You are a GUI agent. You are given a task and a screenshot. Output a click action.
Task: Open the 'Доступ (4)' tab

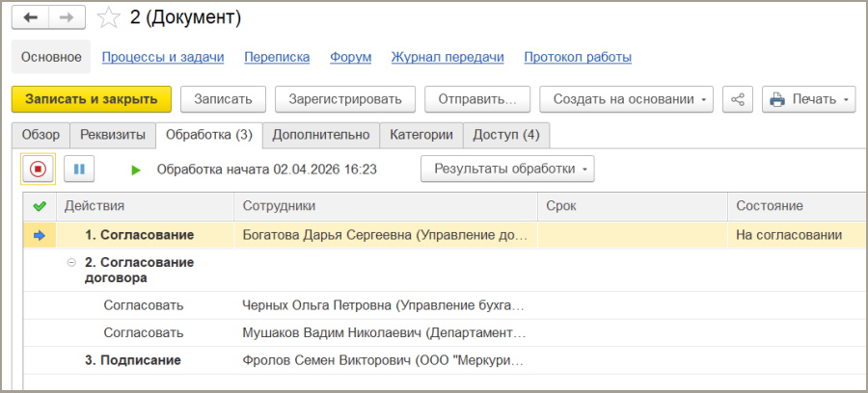tap(506, 135)
